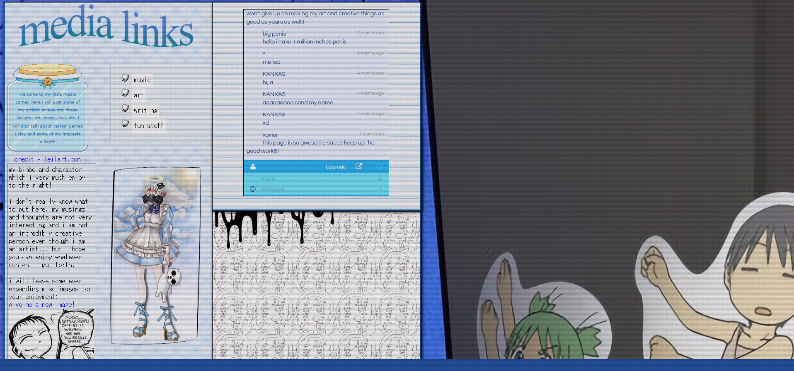Open the emoji smiley picker
This screenshot has width=794, height=371.
tap(253, 189)
